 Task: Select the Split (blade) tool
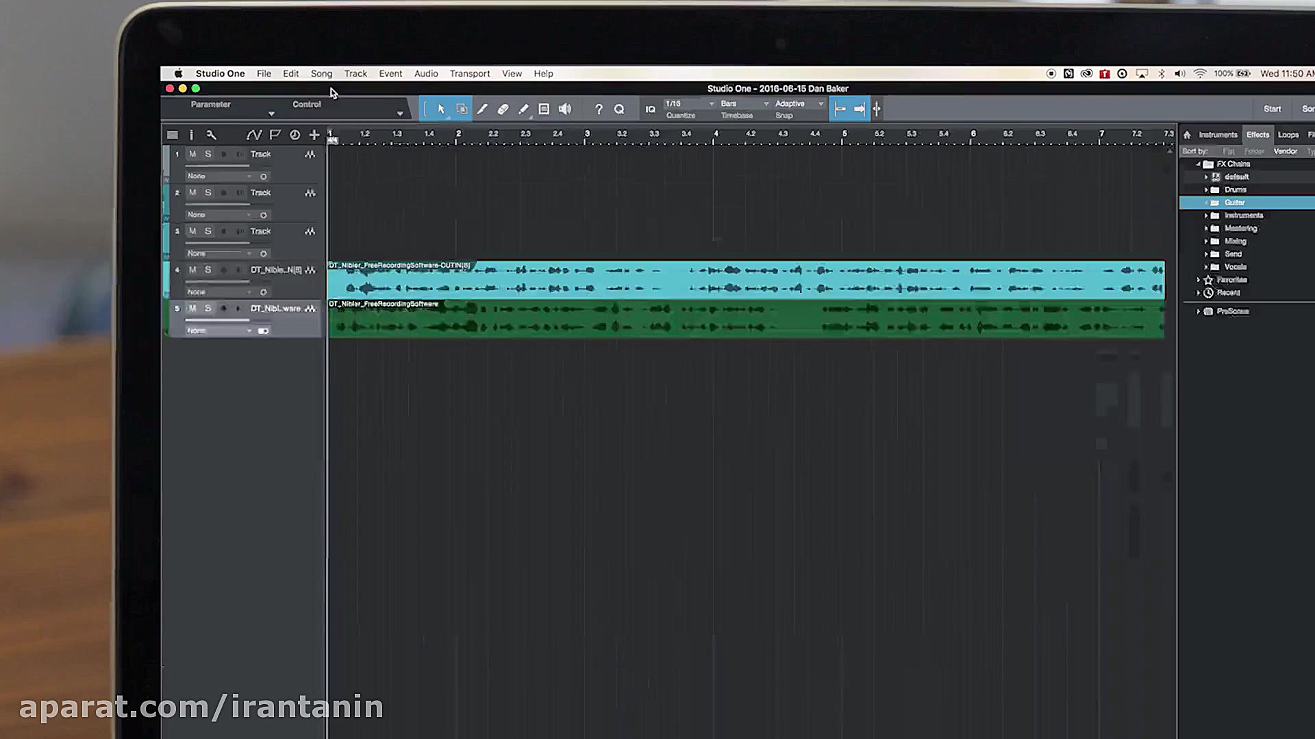point(482,109)
